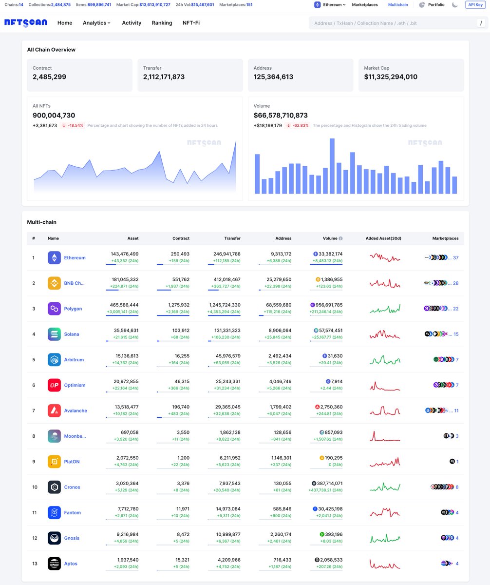Click the NFTScan logo
The height and width of the screenshot is (585, 490).
(x=26, y=23)
